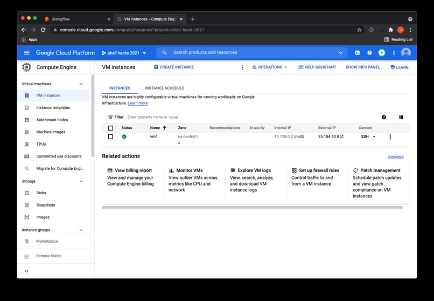Open notifications badge in header
434x301 pixels.
tap(382, 53)
